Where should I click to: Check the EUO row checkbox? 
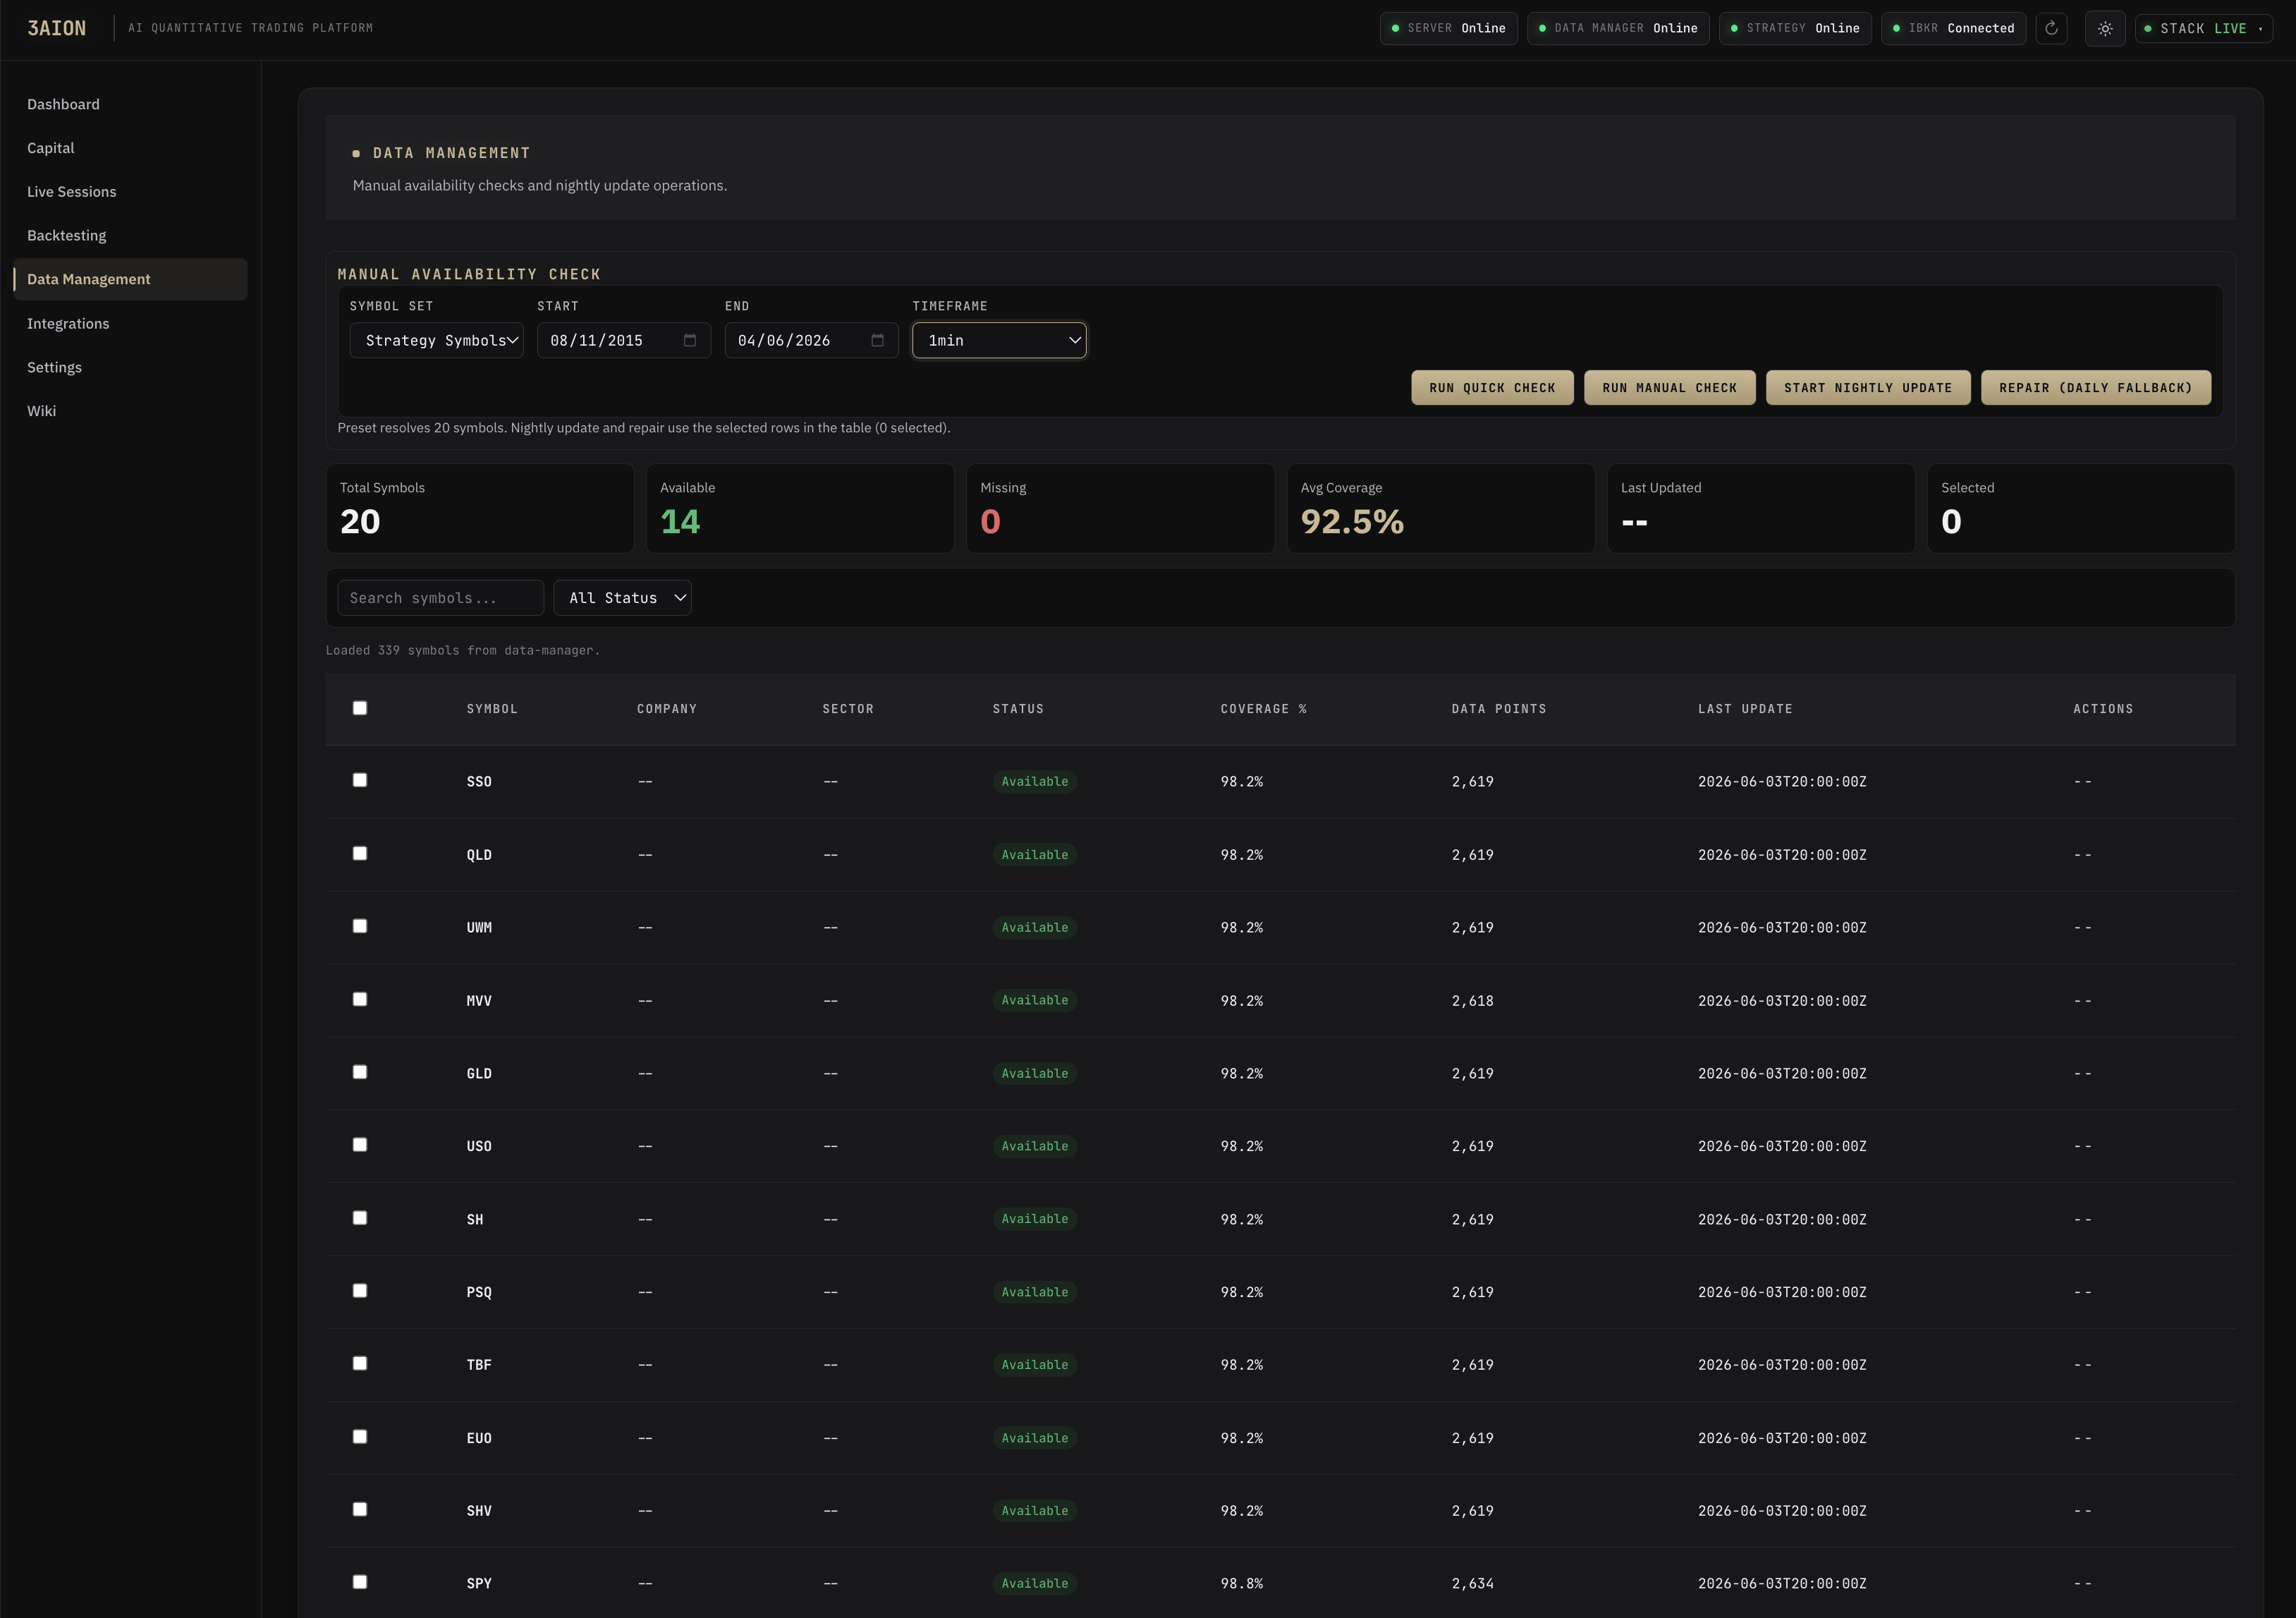click(360, 1437)
